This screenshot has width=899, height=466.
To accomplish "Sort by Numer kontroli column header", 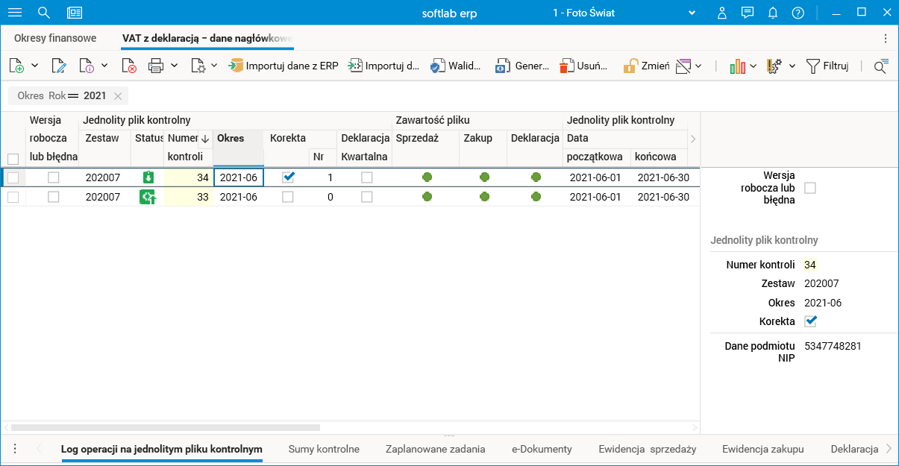I will point(188,147).
